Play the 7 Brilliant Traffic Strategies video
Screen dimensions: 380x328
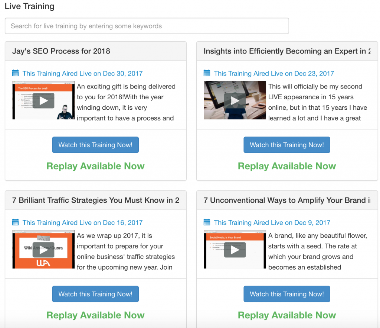coord(43,250)
